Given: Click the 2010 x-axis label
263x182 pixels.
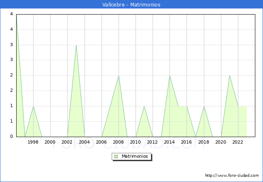Looking at the screenshot, I should point(136,142).
